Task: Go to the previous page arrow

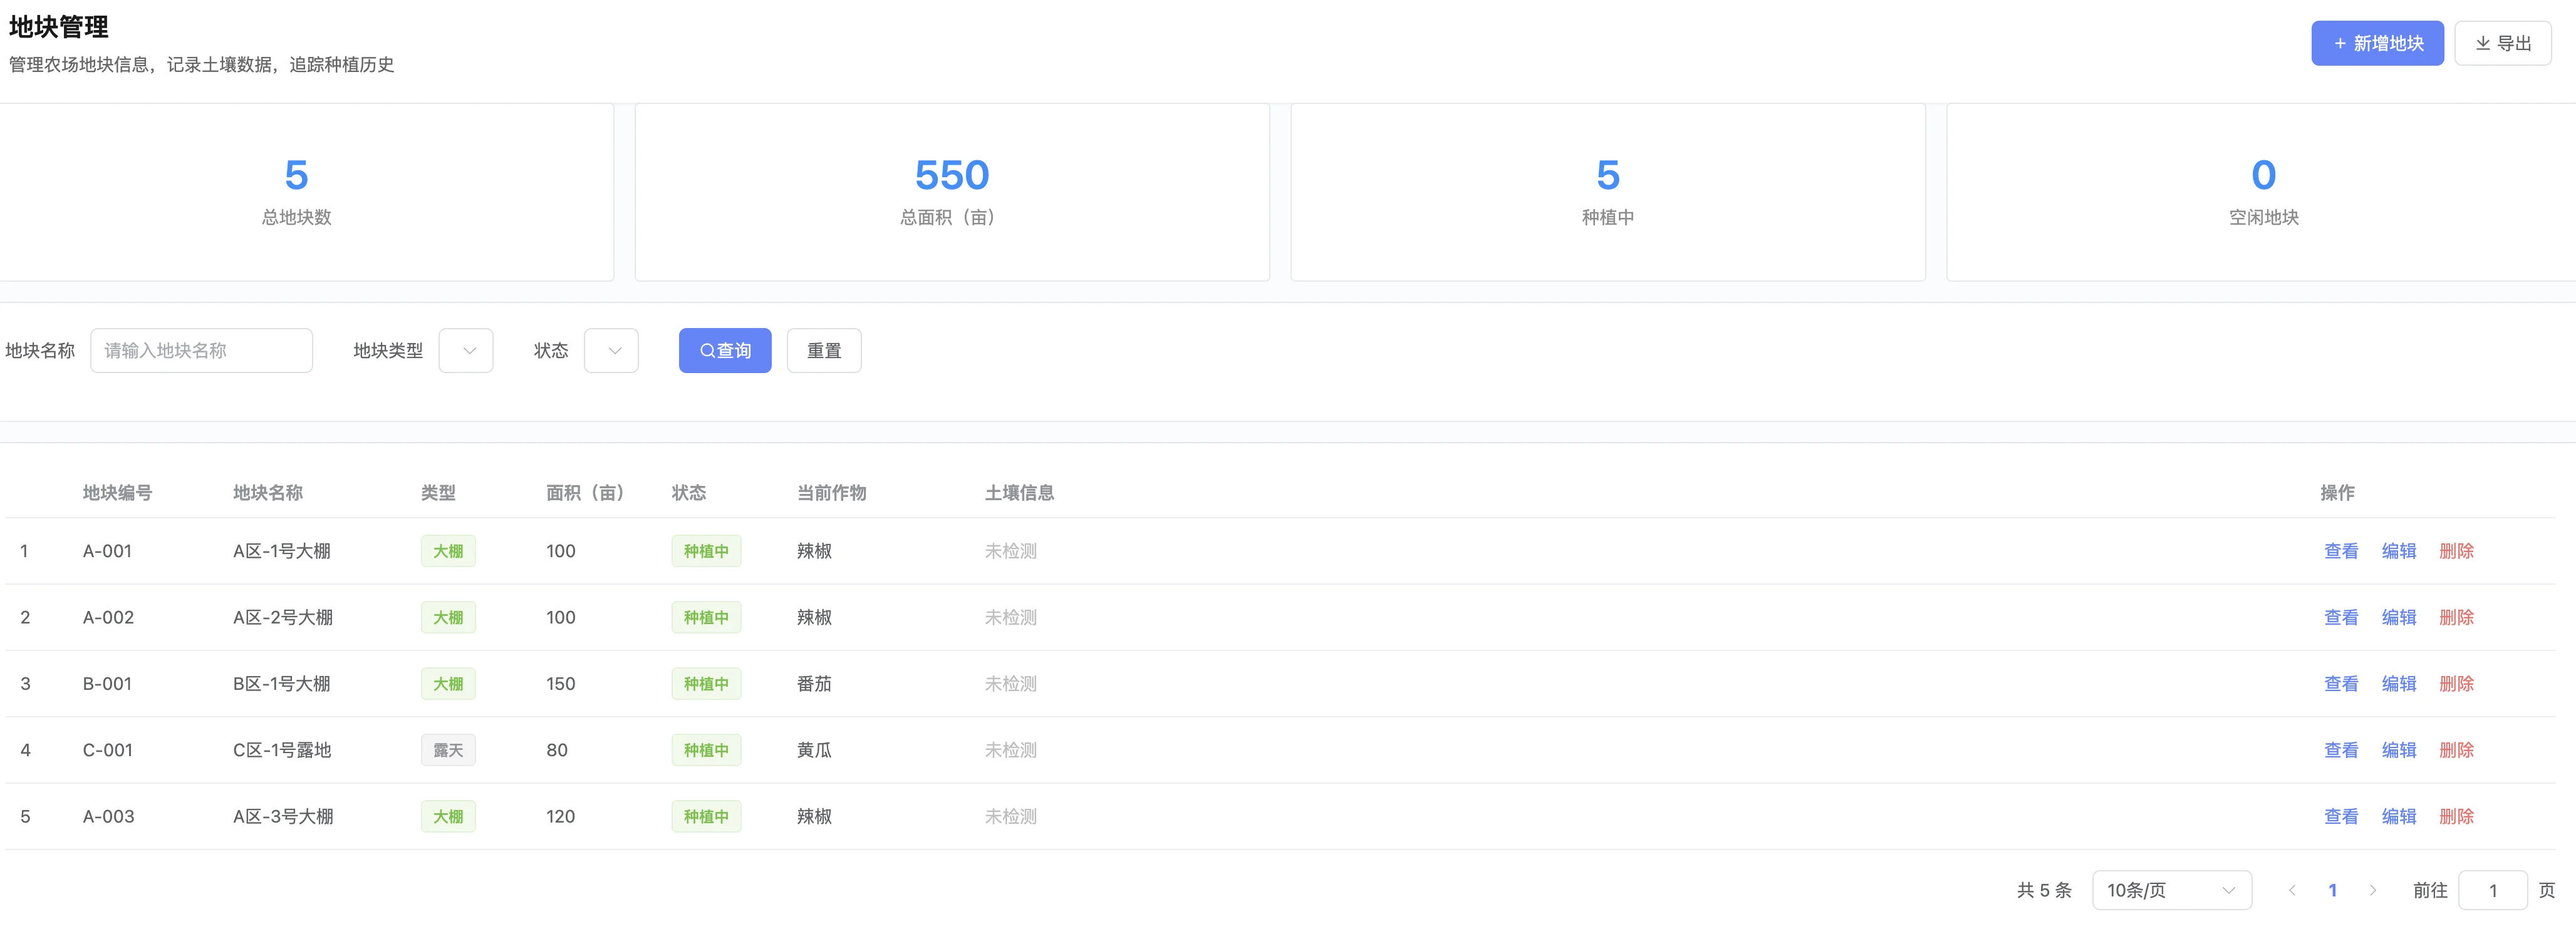Action: click(x=2291, y=890)
